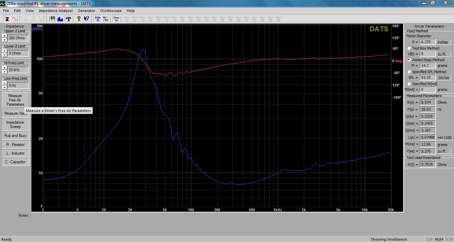Click the Mem 1 memory slot icon

(x=126, y=19)
